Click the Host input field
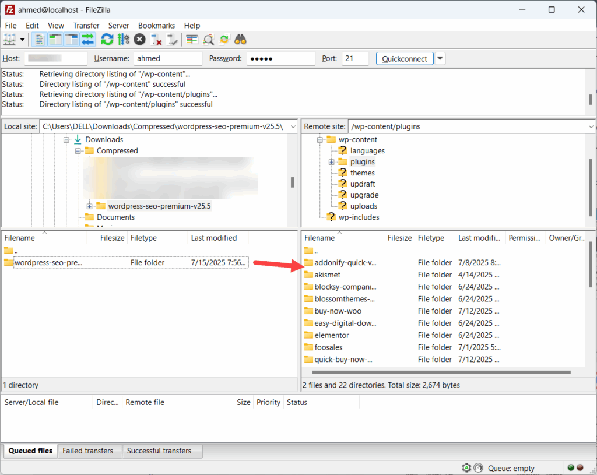The height and width of the screenshot is (475, 597). [56, 58]
